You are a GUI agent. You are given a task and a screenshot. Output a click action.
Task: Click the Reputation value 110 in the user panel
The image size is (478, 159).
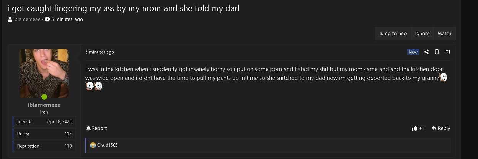tap(68, 146)
